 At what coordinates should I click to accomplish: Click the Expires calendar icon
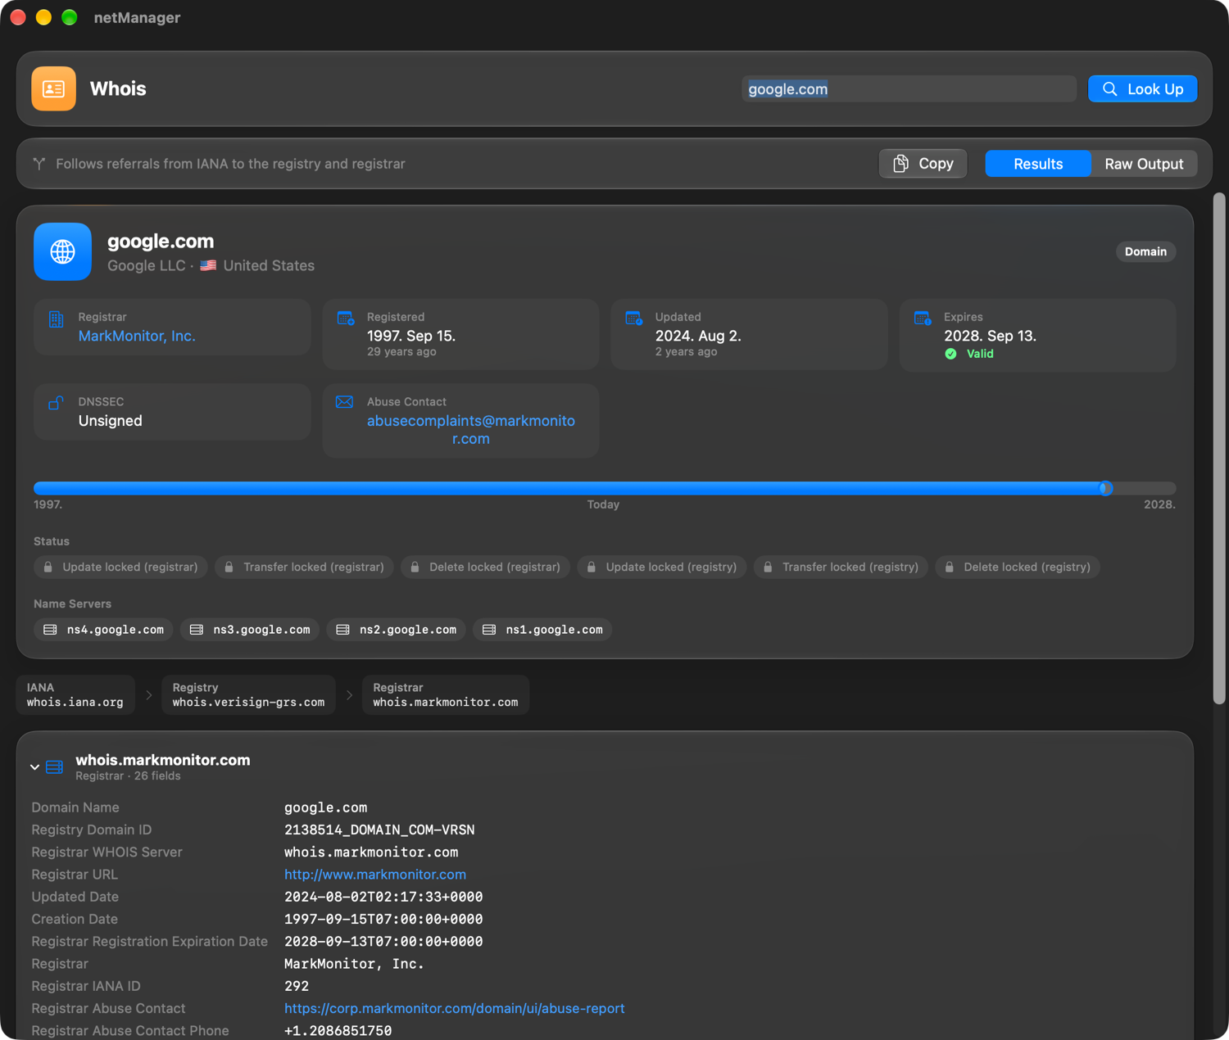tap(922, 318)
